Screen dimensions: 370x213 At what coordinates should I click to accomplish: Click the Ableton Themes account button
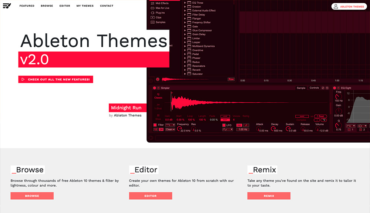(x=349, y=6)
